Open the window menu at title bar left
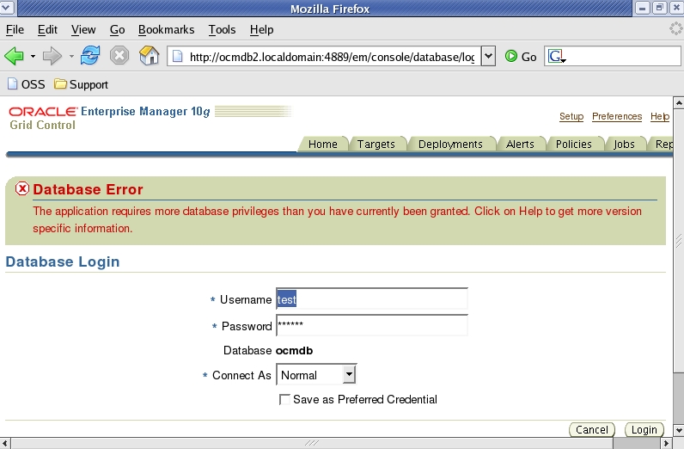The height and width of the screenshot is (449, 684). [8, 8]
